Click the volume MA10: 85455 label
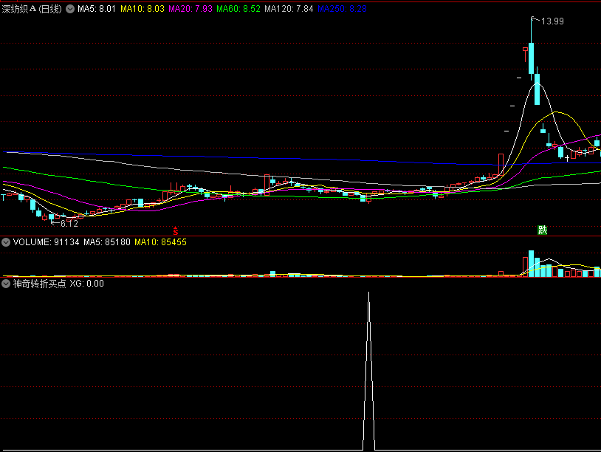 pyautogui.click(x=161, y=242)
